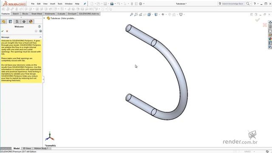Click the disabled previous step arrow
Image resolution: width=272 pixels, height=153 pixels.
[x=36, y=31]
